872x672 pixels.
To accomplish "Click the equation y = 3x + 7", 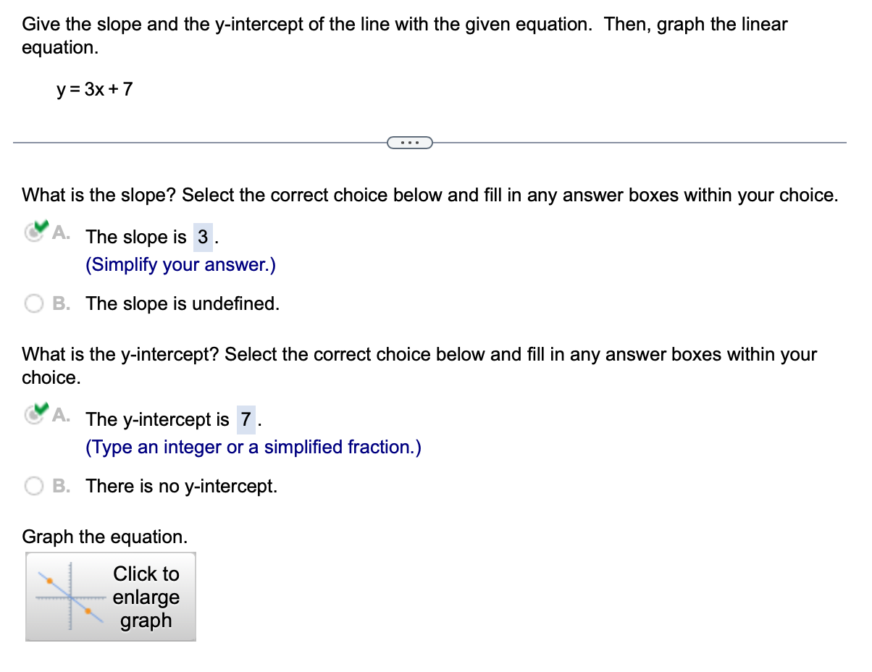I will 95,90.
